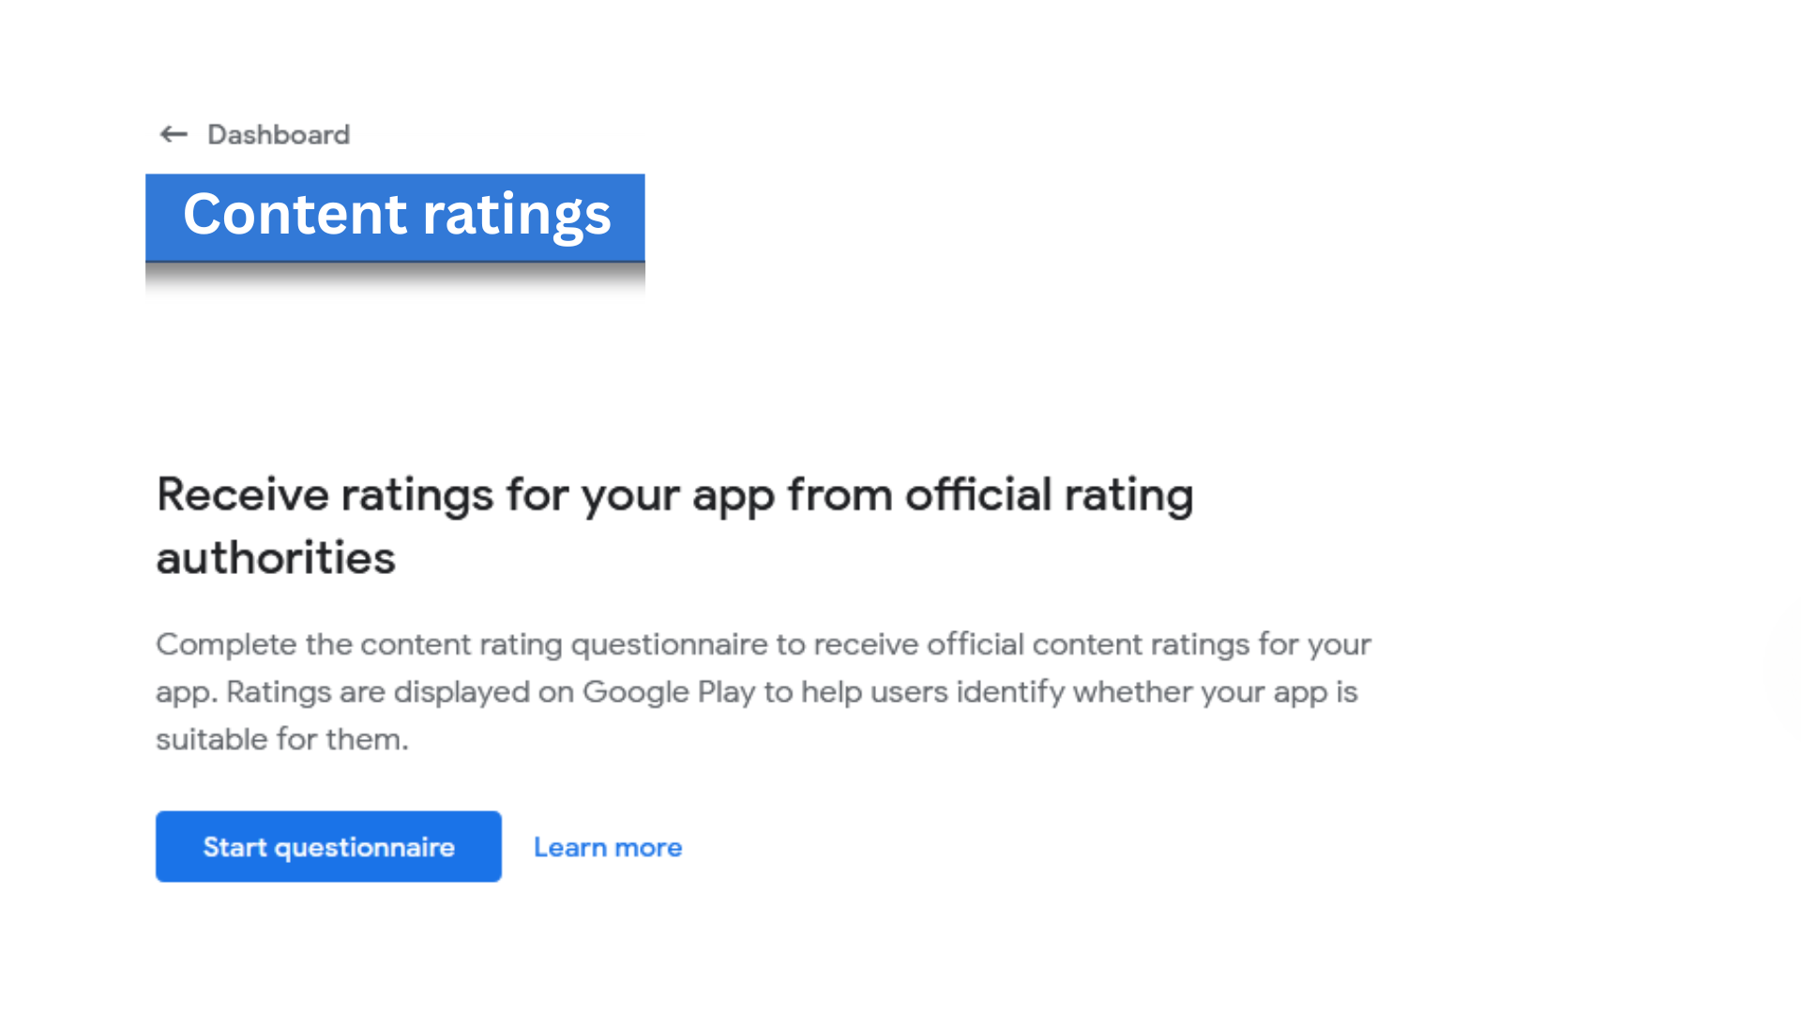Click the word 'ratings' in the blue banner
Image resolution: width=1801 pixels, height=1013 pixels.
click(x=517, y=216)
